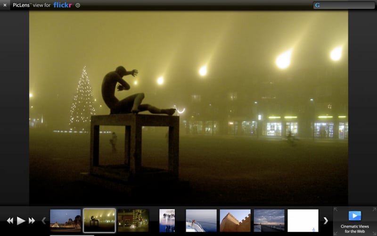The height and width of the screenshot is (236, 377).
Task: Select the blank white thumbnail
Action: point(303,220)
